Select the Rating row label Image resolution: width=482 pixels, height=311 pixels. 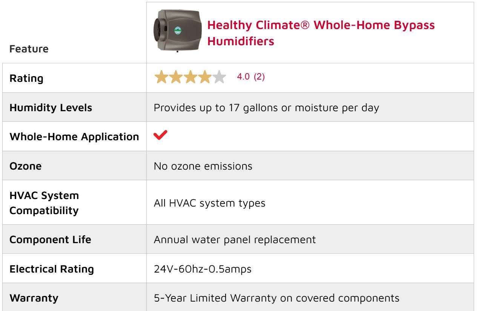tap(26, 79)
